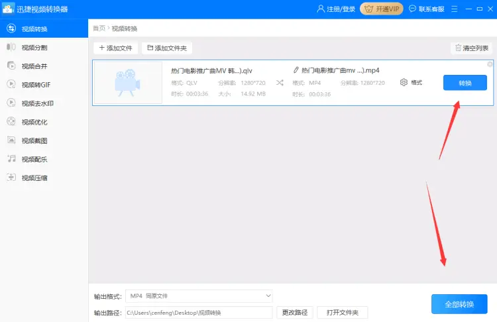Image resolution: width=497 pixels, height=322 pixels.
Task: Click the file size 14.92 MB
Action: pos(253,94)
